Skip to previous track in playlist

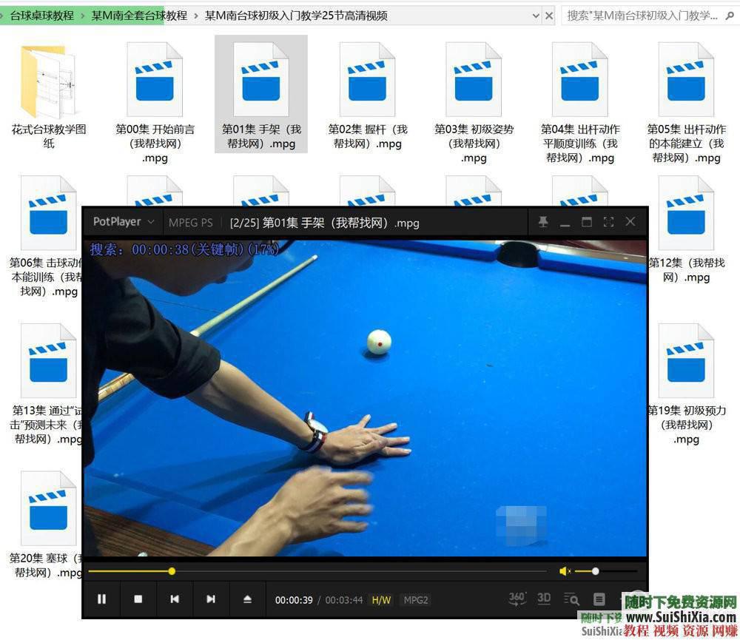click(175, 599)
